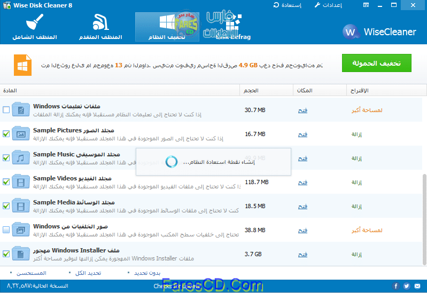The image size is (427, 293).
Task: Click the Size (الحجم) column header
Action: (x=266, y=90)
